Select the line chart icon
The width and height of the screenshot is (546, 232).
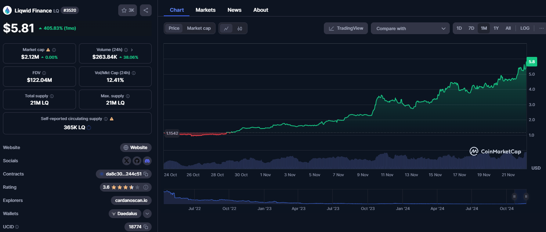[226, 28]
